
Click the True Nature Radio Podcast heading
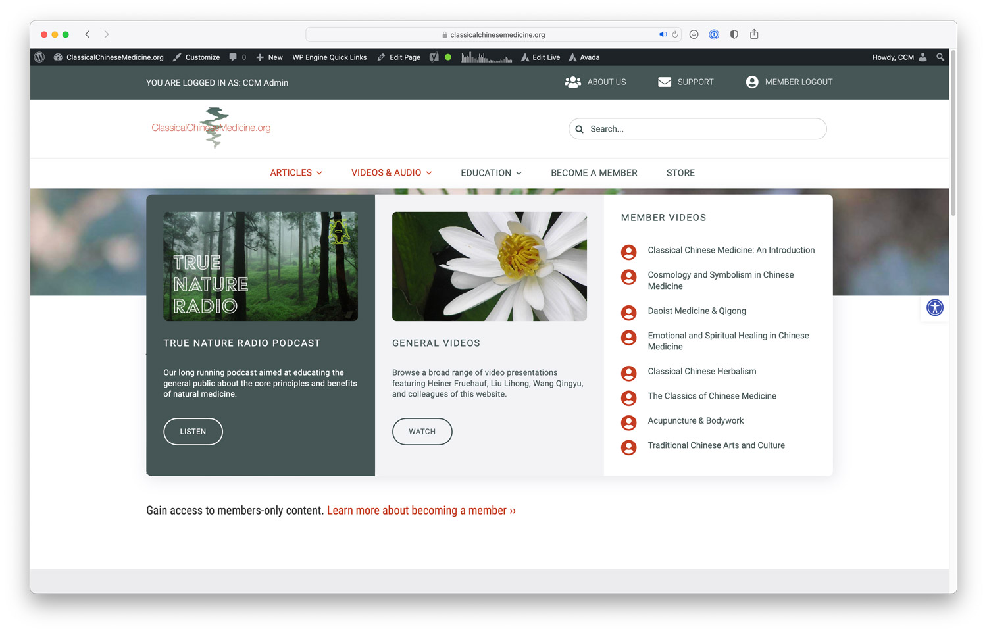point(242,343)
